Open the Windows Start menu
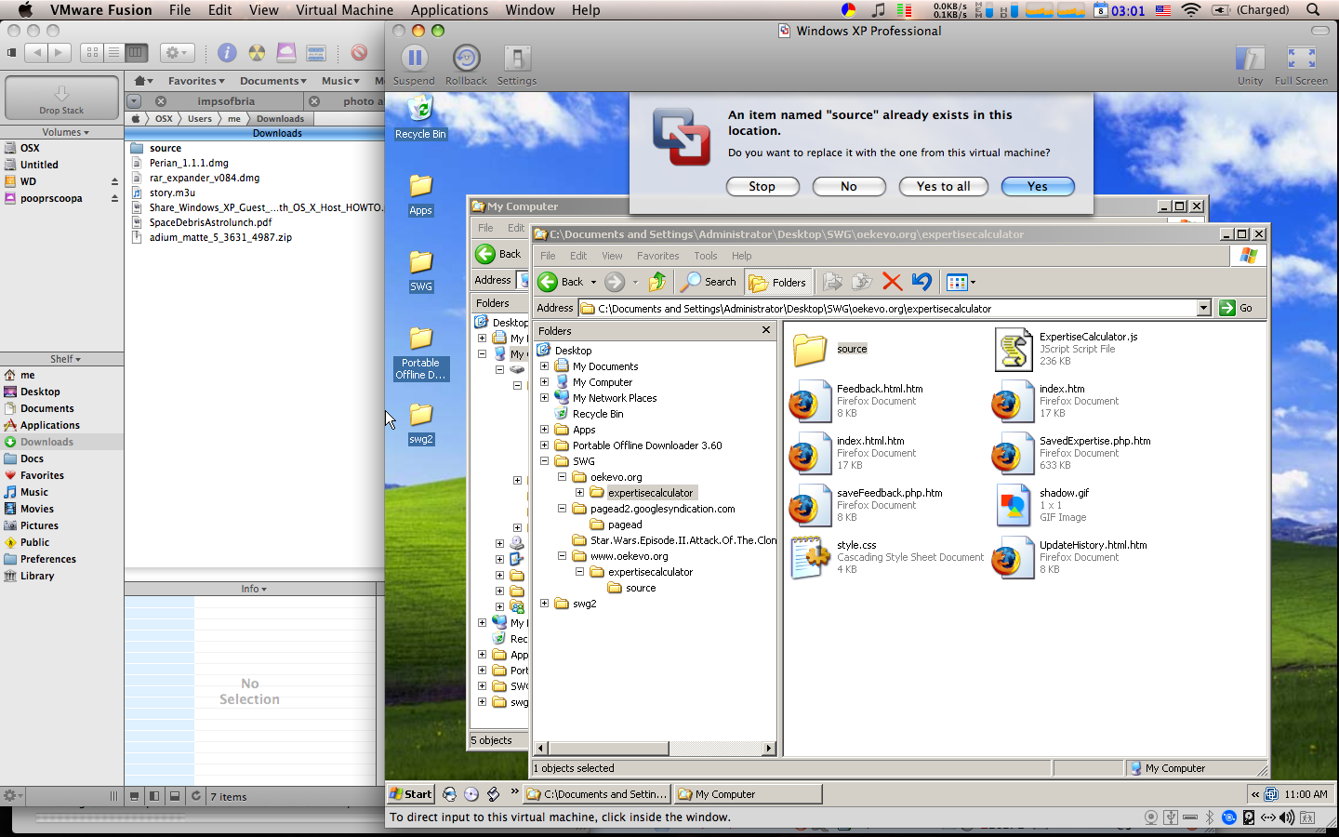This screenshot has width=1339, height=837. (x=411, y=794)
